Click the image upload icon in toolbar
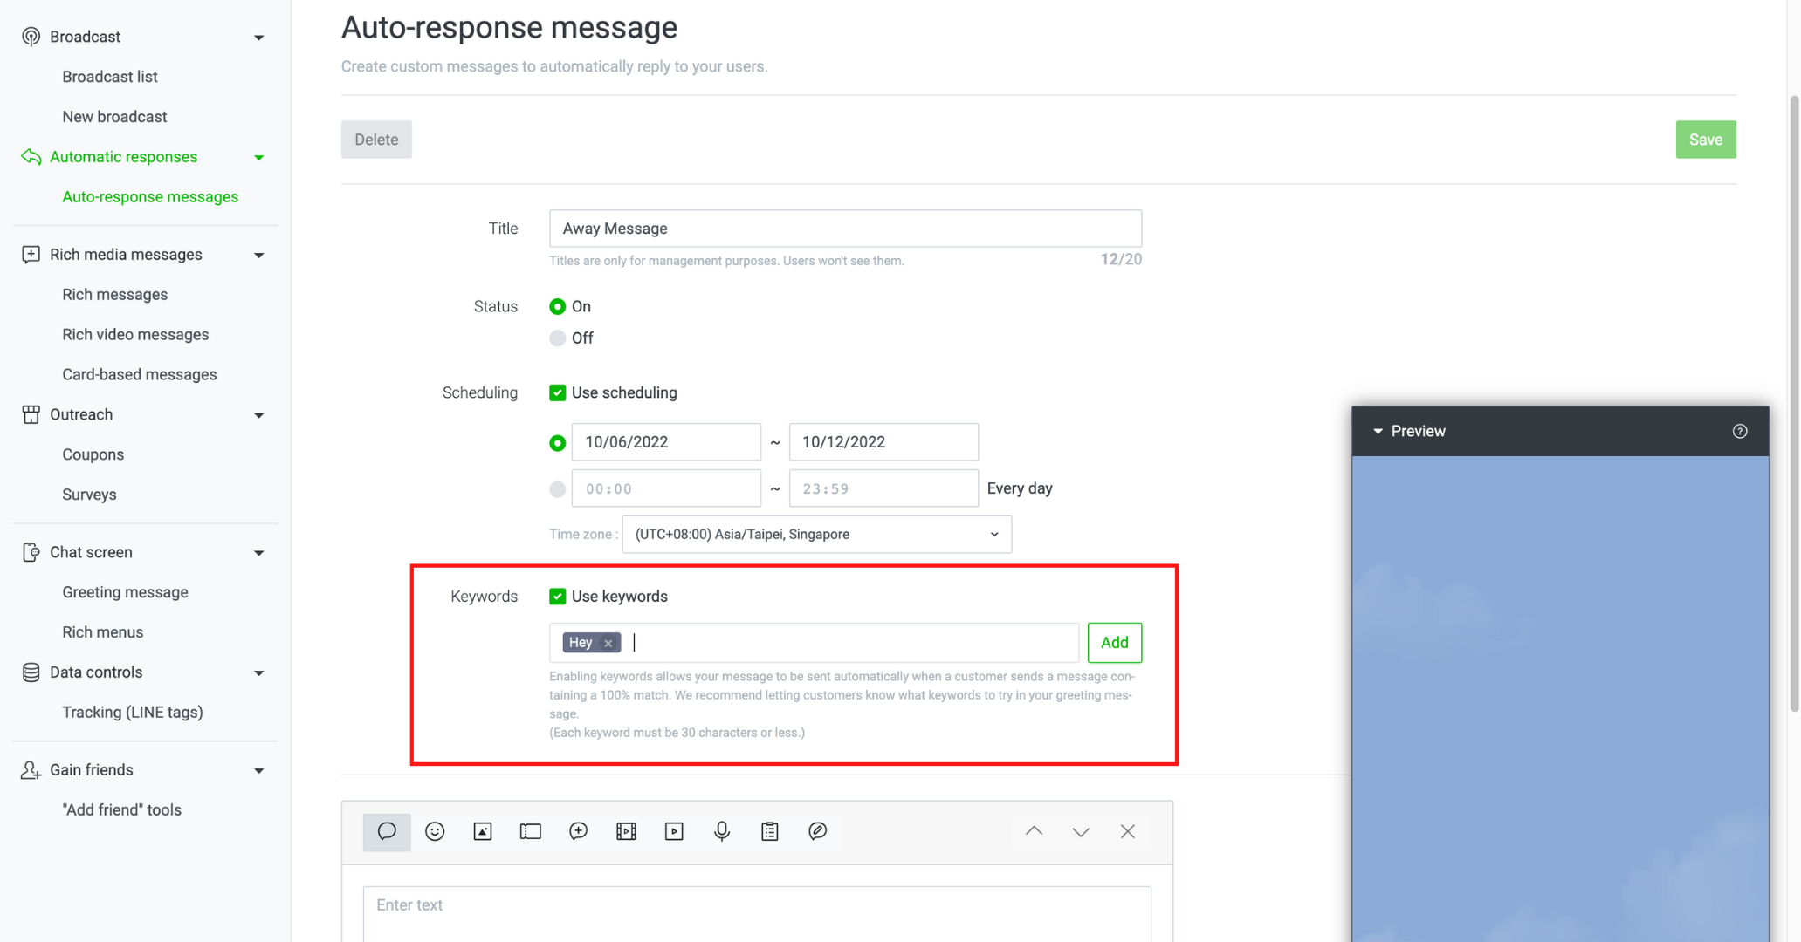 pos(483,830)
